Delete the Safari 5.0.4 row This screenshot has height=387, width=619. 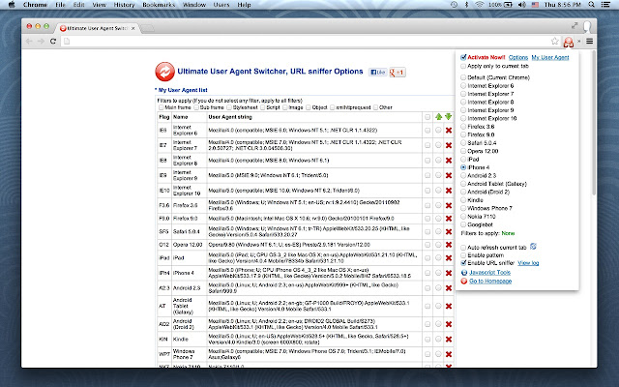pyautogui.click(x=449, y=232)
